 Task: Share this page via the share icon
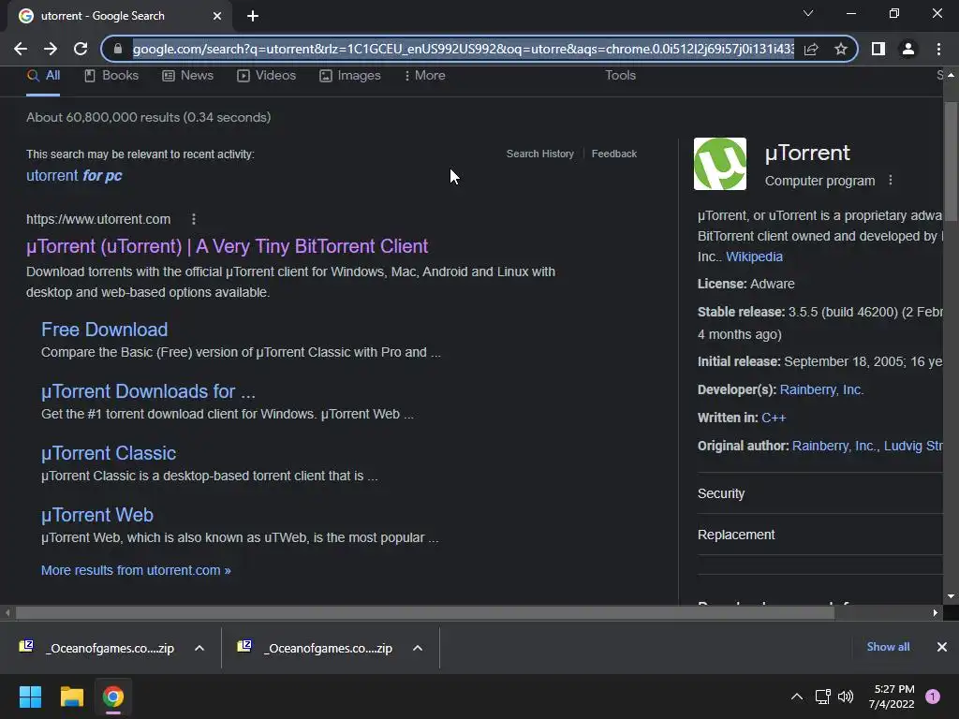point(811,49)
